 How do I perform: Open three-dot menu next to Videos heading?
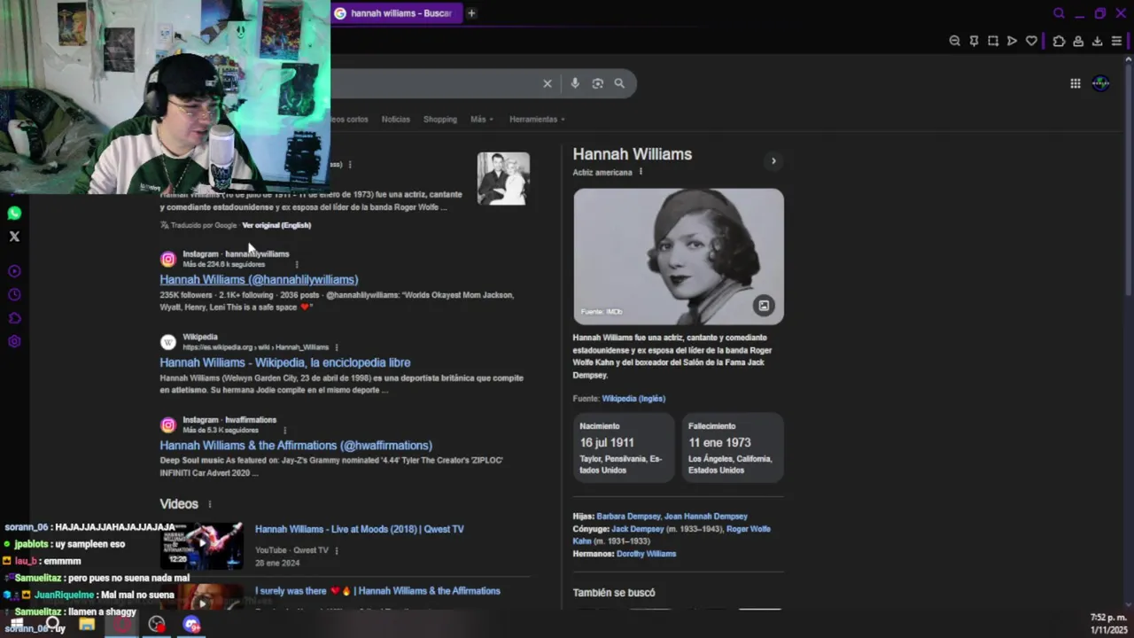[x=210, y=504]
